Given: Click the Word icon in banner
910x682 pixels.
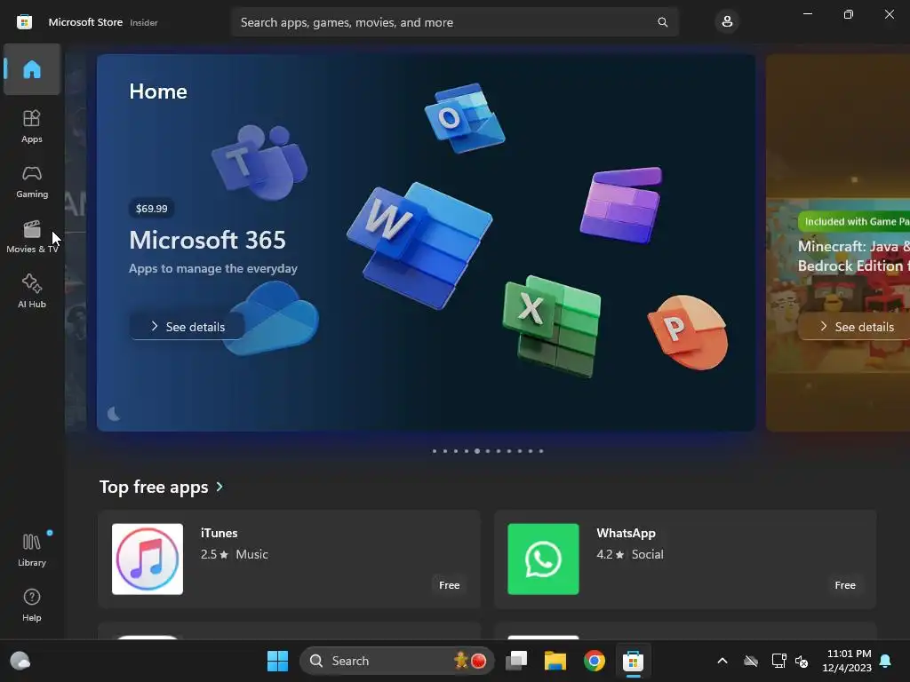Looking at the screenshot, I should (420, 245).
